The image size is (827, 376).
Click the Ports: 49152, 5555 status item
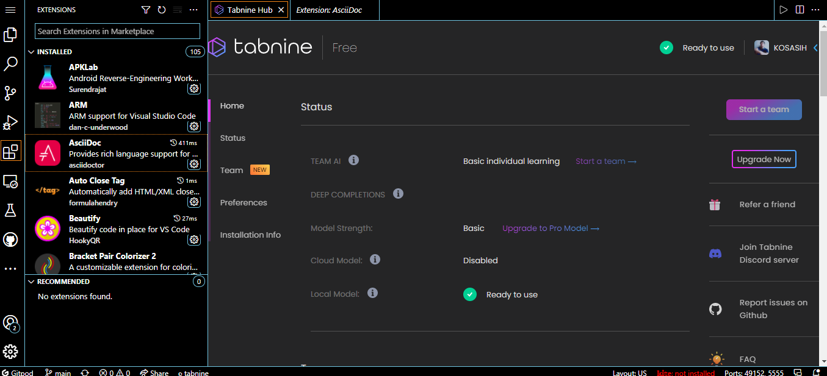754,372
